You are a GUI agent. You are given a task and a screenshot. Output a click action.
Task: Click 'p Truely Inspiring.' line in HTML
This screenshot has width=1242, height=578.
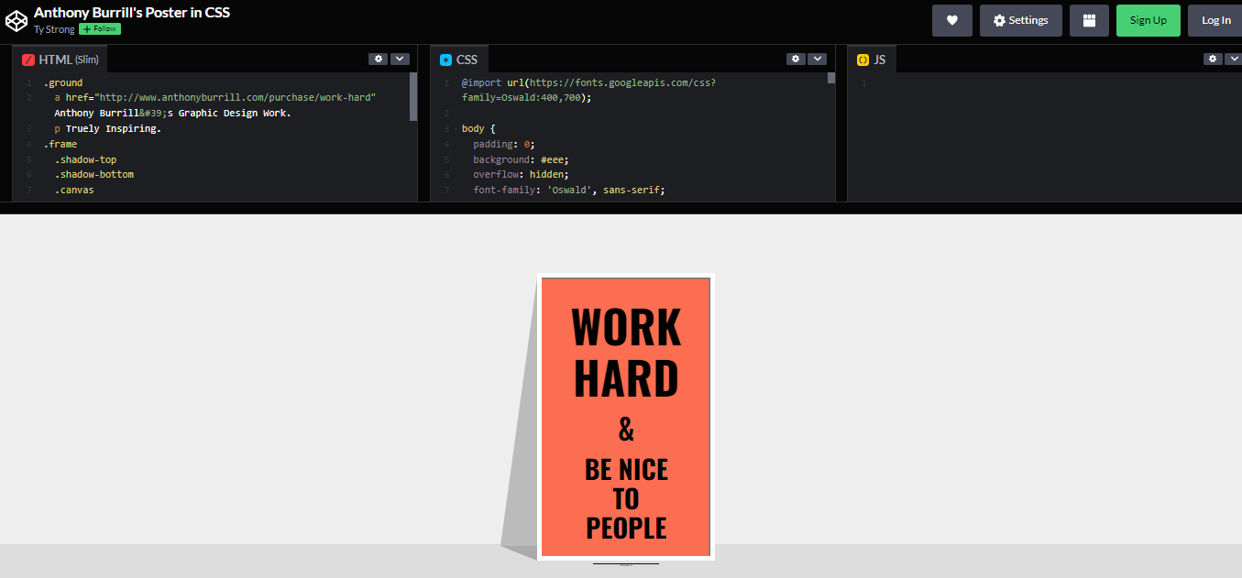pyautogui.click(x=107, y=128)
